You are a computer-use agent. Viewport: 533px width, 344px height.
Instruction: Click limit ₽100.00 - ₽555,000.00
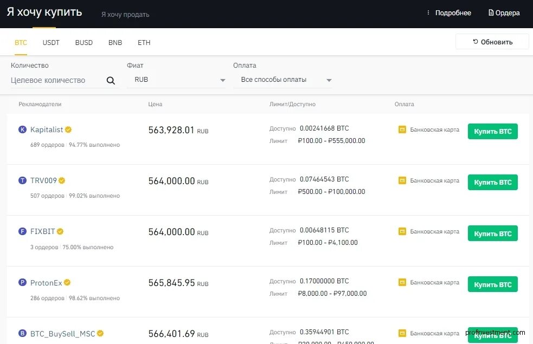331,141
